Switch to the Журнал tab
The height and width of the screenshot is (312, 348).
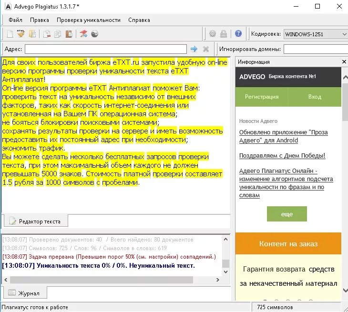tap(24, 293)
